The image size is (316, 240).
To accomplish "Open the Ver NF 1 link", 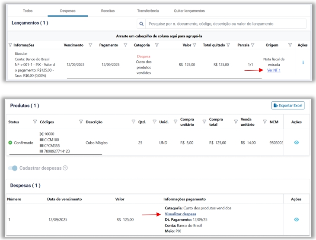I will click(274, 70).
